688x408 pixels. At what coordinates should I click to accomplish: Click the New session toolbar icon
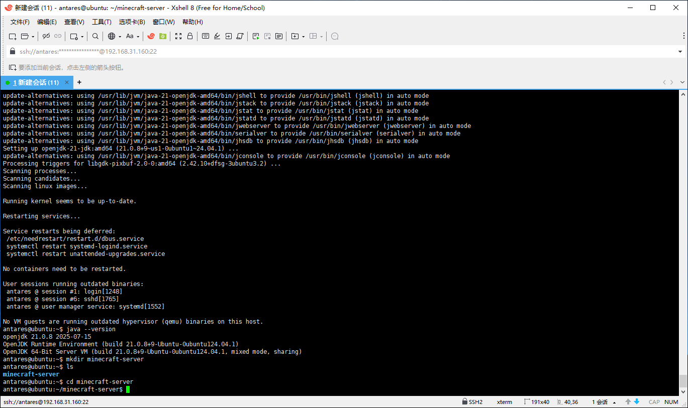13,36
